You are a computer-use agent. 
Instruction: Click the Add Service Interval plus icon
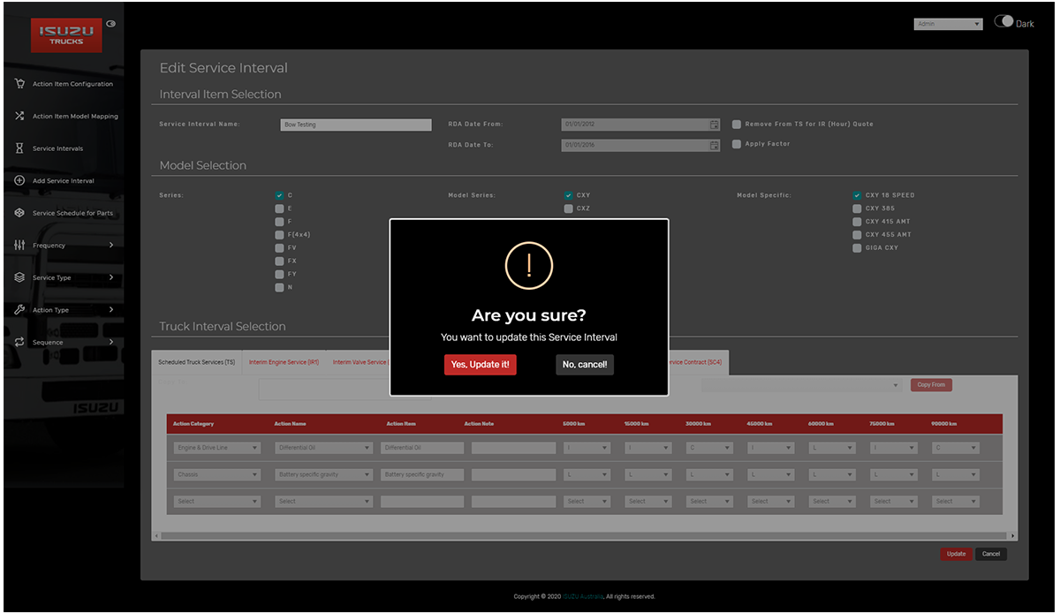[x=19, y=180]
